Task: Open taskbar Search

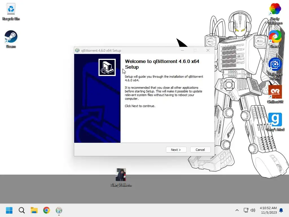Action: click(x=21, y=210)
